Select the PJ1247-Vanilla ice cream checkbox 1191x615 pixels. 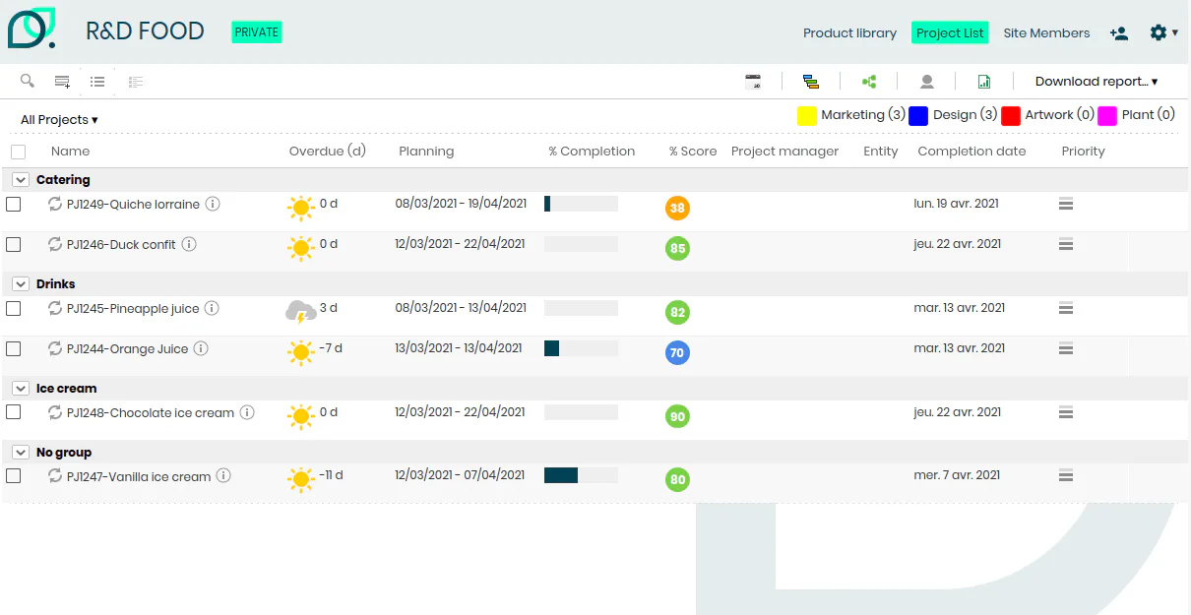[14, 475]
